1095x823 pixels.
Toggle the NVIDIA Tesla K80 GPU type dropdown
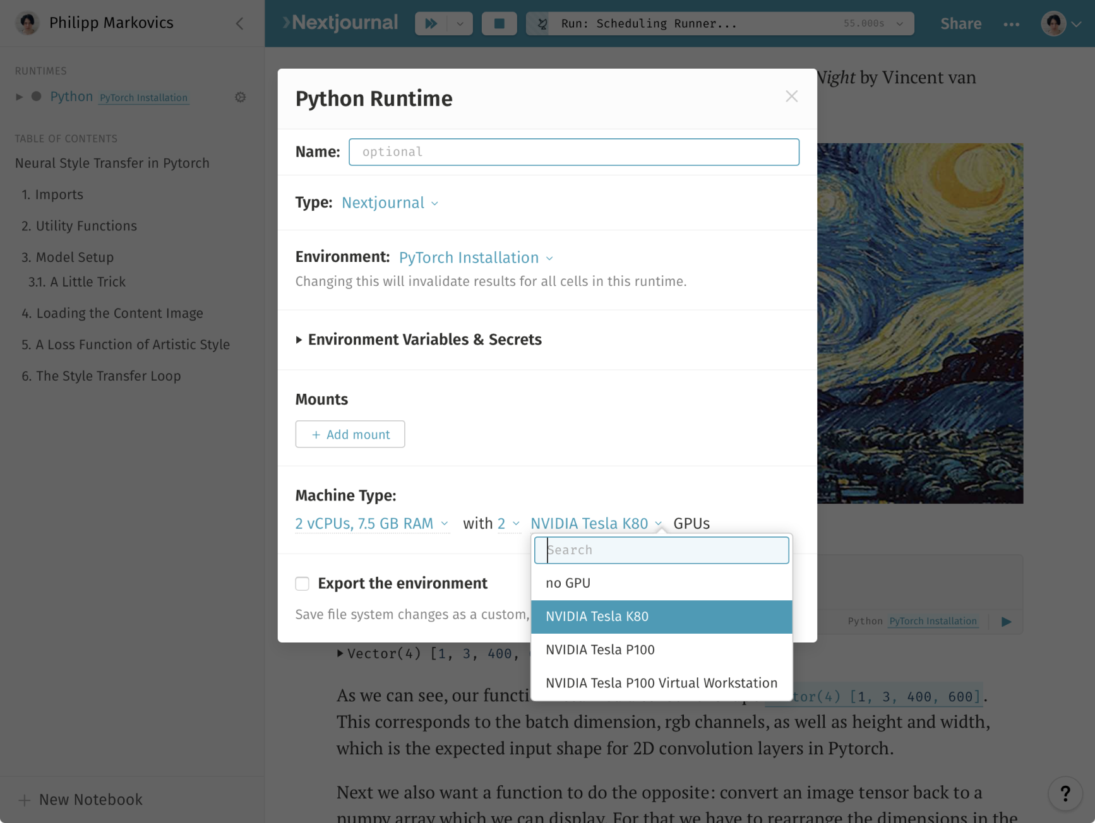pyautogui.click(x=596, y=523)
